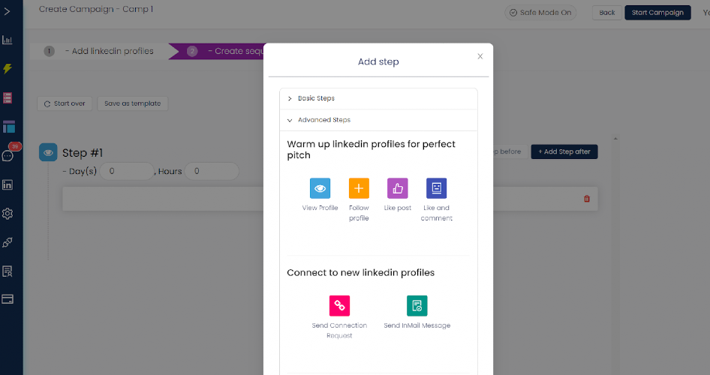Select the Like and comment step icon
710x375 pixels.
[x=437, y=188]
